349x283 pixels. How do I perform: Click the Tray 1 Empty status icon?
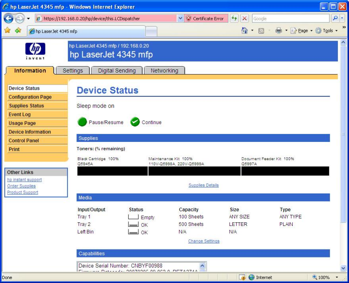(x=133, y=217)
